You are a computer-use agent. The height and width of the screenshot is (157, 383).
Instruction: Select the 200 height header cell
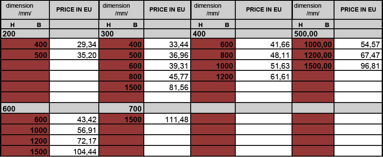[x=25, y=33]
